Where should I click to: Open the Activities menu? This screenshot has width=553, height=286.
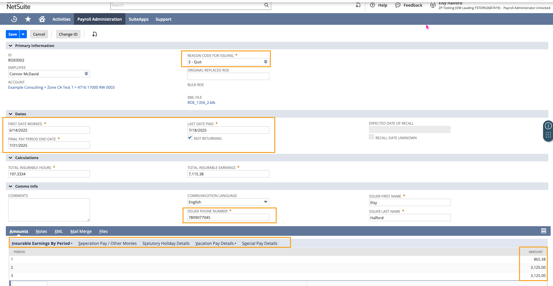[61, 19]
